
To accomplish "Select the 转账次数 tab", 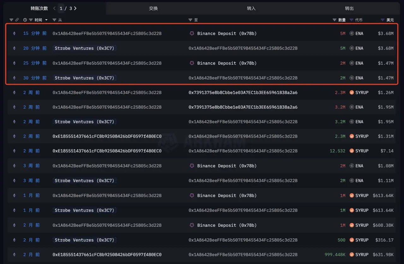I will point(39,9).
